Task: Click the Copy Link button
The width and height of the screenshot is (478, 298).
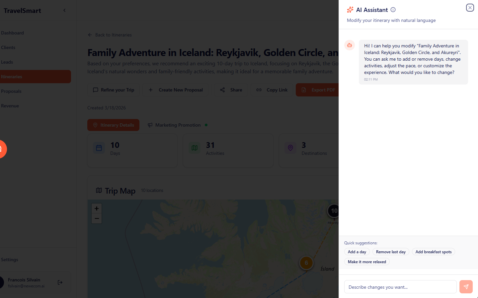Action: coord(272,90)
